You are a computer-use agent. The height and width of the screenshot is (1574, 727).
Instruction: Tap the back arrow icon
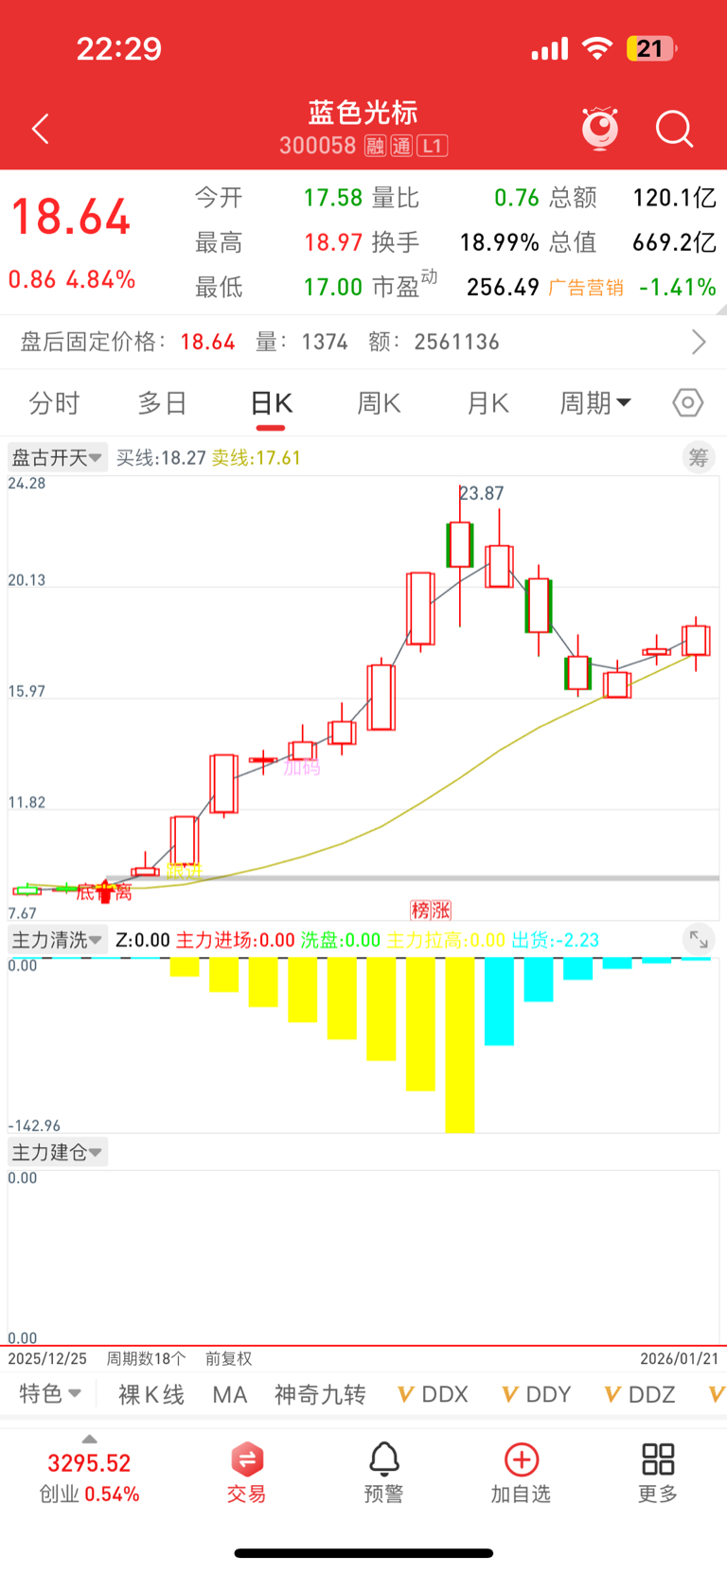pyautogui.click(x=40, y=129)
